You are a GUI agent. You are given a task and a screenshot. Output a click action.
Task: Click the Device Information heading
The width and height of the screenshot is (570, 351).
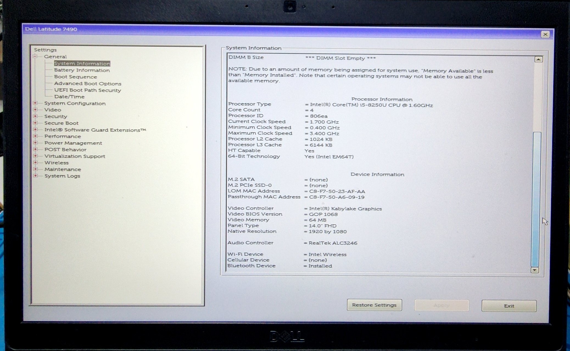coord(377,174)
